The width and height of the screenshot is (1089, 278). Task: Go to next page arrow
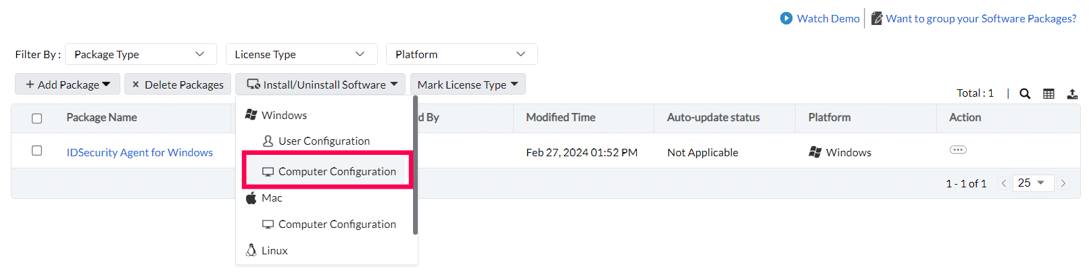point(1063,183)
